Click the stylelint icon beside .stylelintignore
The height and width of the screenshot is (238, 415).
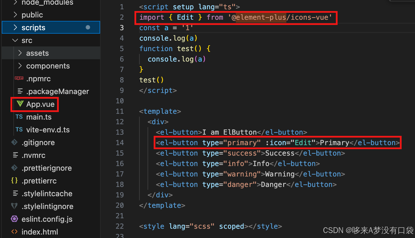[x=14, y=206]
